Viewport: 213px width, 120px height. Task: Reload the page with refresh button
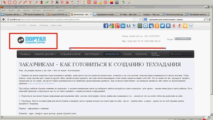click(x=140, y=19)
